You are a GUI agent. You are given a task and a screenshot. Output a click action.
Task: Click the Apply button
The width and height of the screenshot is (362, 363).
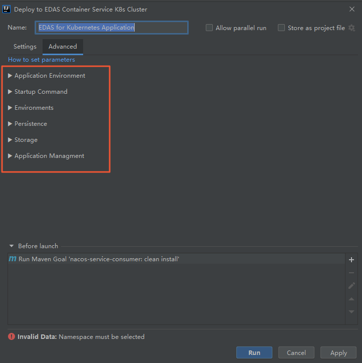(x=338, y=352)
